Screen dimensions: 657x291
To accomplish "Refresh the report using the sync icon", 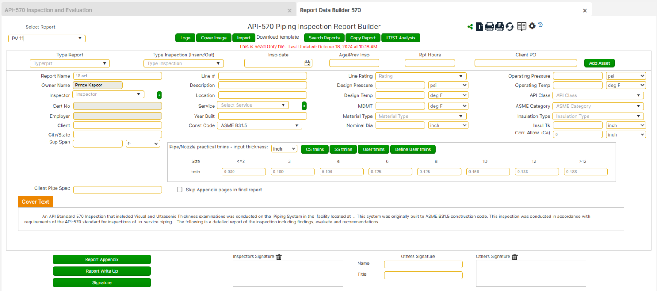I will pos(509,26).
